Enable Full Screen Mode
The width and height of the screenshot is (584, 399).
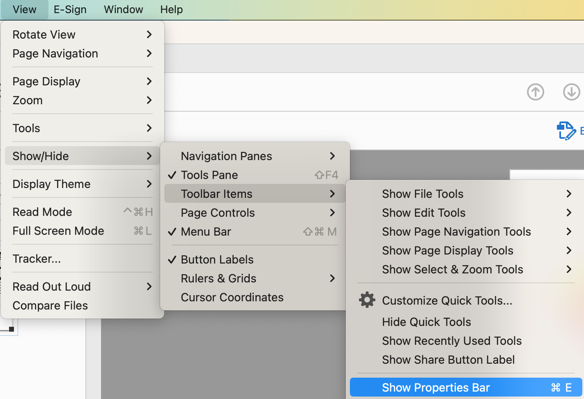58,231
